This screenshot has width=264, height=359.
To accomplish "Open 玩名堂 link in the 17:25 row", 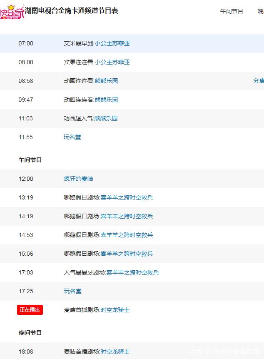I will (x=72, y=291).
